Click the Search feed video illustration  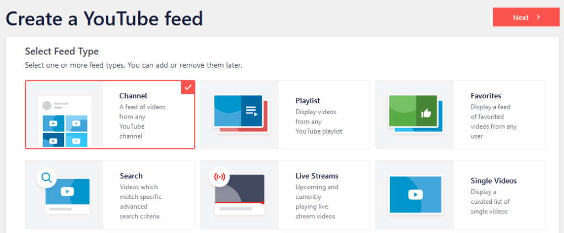coord(67,192)
